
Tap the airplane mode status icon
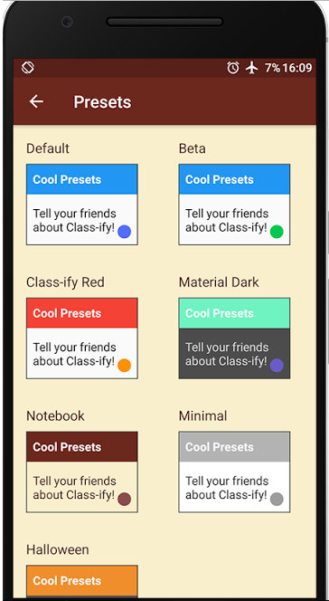252,68
